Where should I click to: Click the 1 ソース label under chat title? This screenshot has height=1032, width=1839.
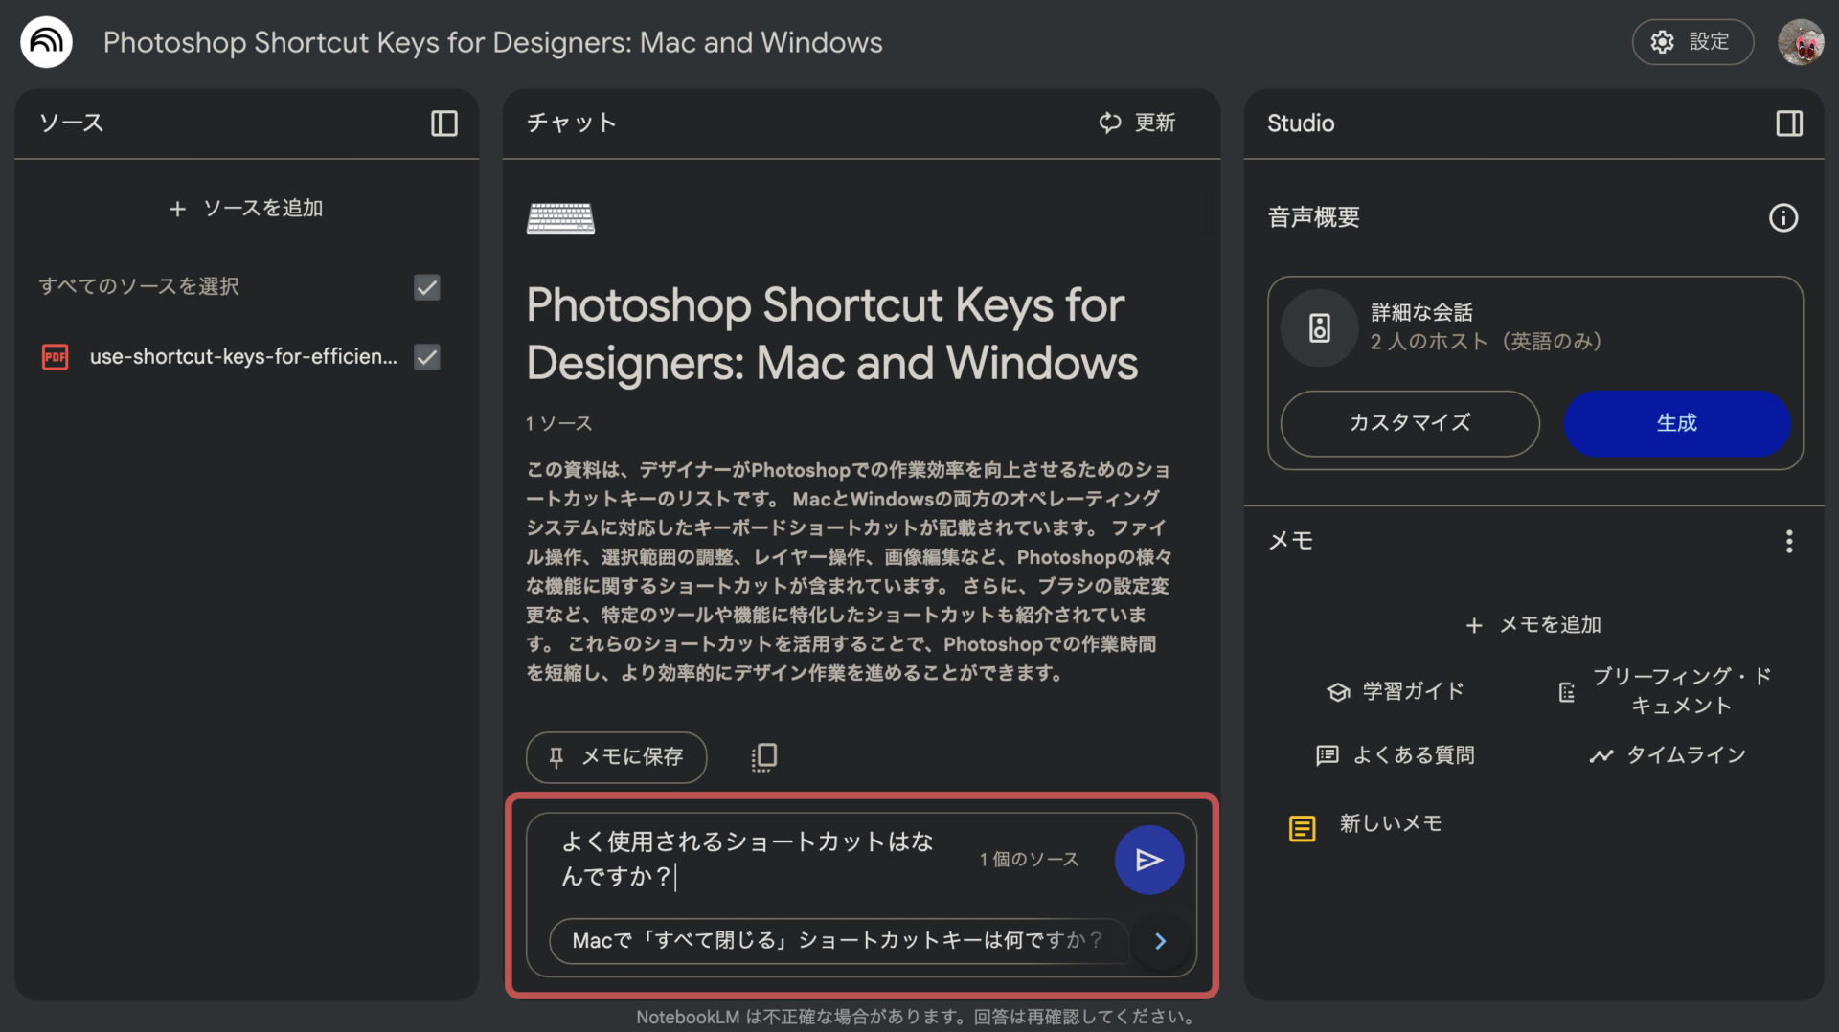pos(558,423)
